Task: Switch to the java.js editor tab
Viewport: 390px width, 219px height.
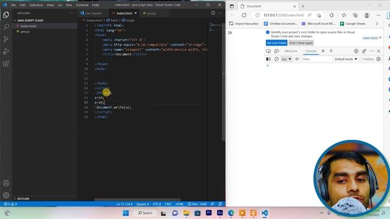Action: [x=152, y=13]
